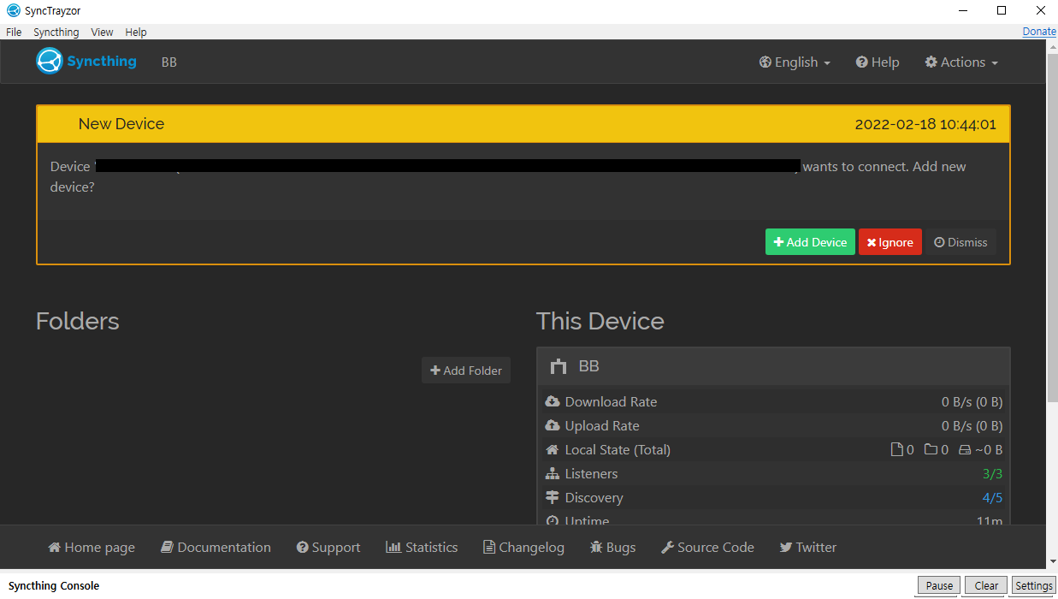The image size is (1058, 599).
Task: Click the Listeners 3/3 value
Action: (x=992, y=473)
